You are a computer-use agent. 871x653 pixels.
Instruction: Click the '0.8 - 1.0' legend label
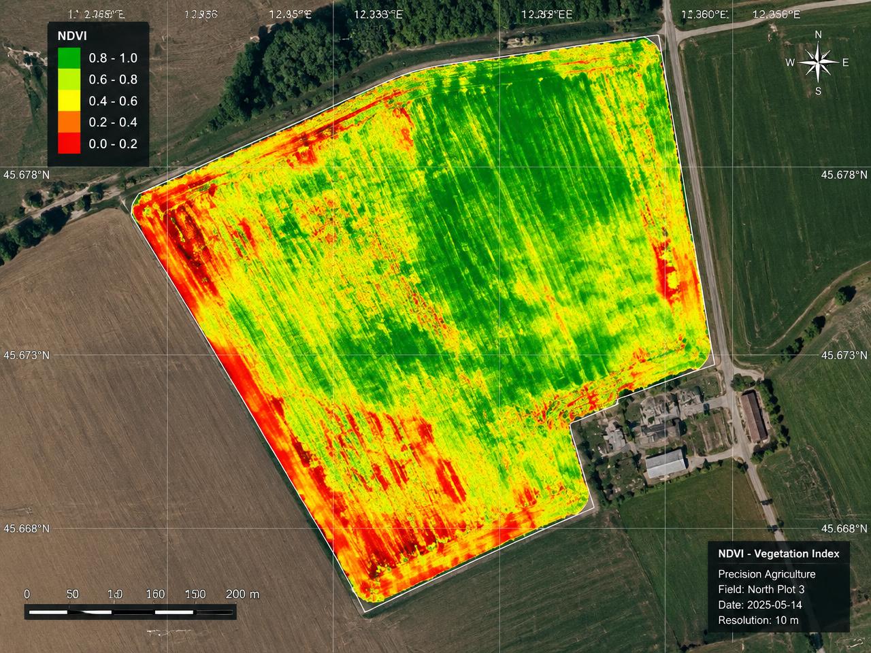coord(113,58)
